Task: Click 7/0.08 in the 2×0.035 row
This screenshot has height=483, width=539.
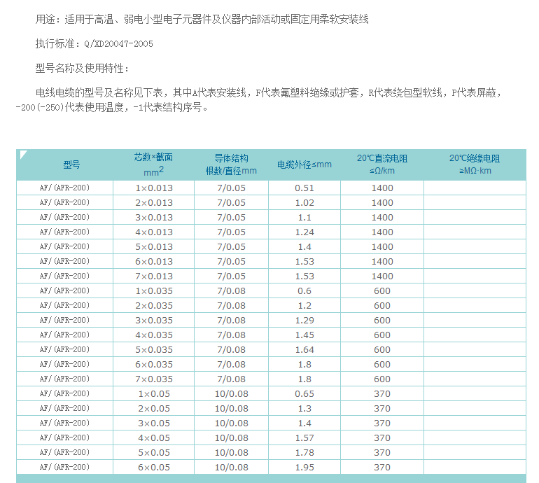Action: pos(231,306)
